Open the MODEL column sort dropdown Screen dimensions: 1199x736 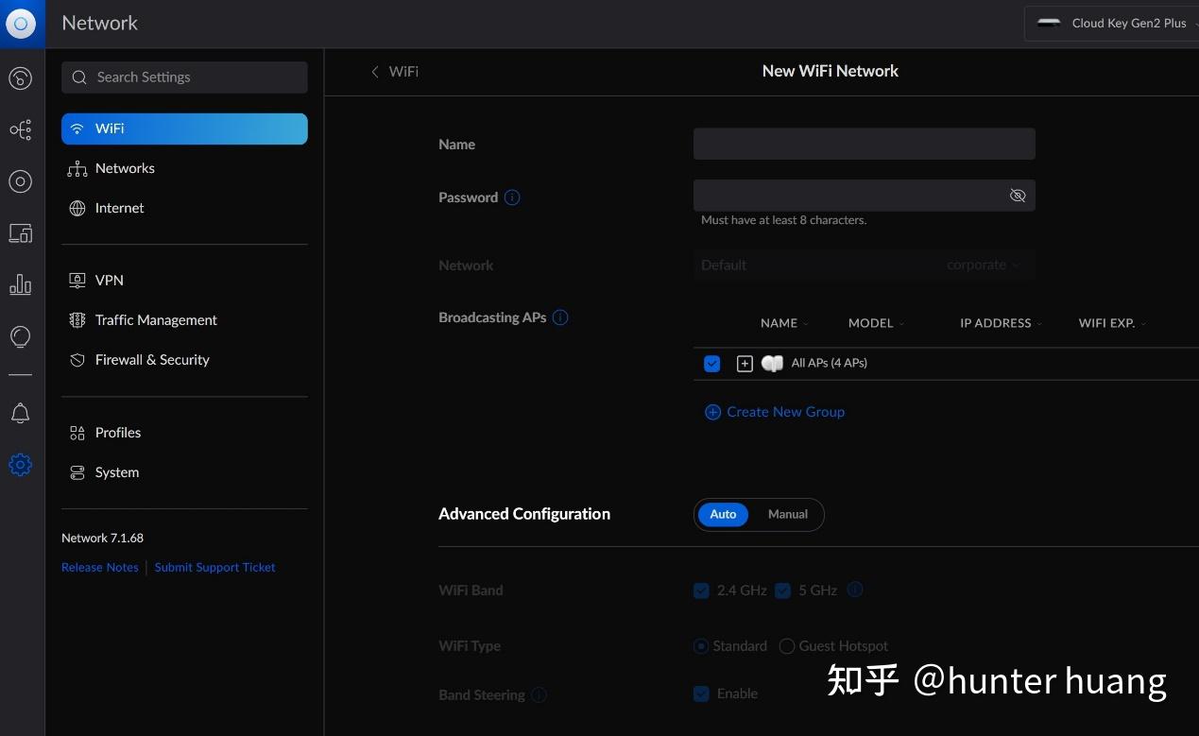[x=901, y=322]
